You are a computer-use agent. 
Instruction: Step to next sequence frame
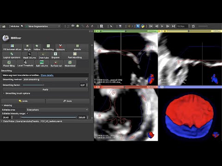pos(168,26)
